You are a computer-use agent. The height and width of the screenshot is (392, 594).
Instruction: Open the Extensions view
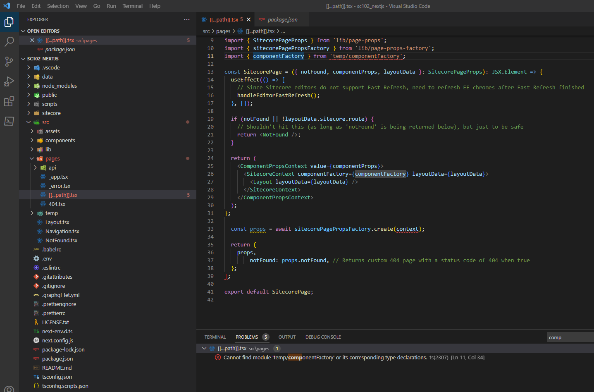[x=9, y=101]
